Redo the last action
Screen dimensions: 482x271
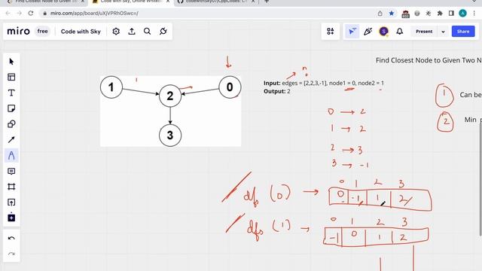click(11, 254)
